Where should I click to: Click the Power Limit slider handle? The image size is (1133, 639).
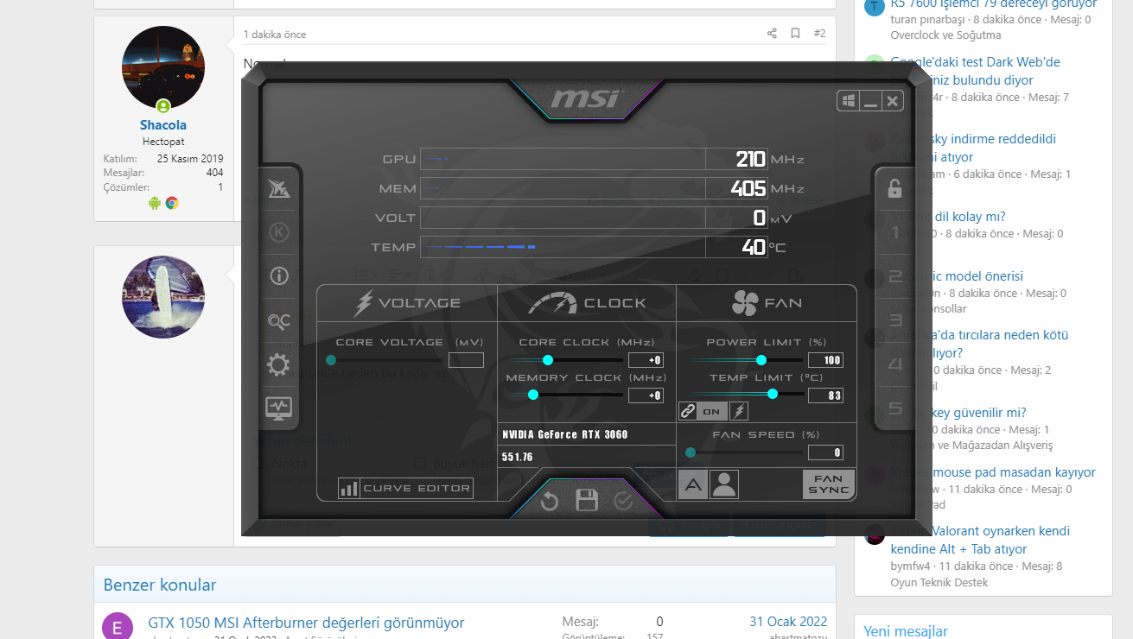(761, 360)
